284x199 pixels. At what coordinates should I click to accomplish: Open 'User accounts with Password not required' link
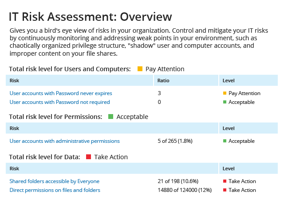pyautogui.click(x=59, y=102)
